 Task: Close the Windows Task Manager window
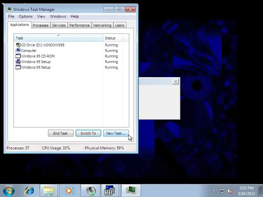(x=130, y=10)
